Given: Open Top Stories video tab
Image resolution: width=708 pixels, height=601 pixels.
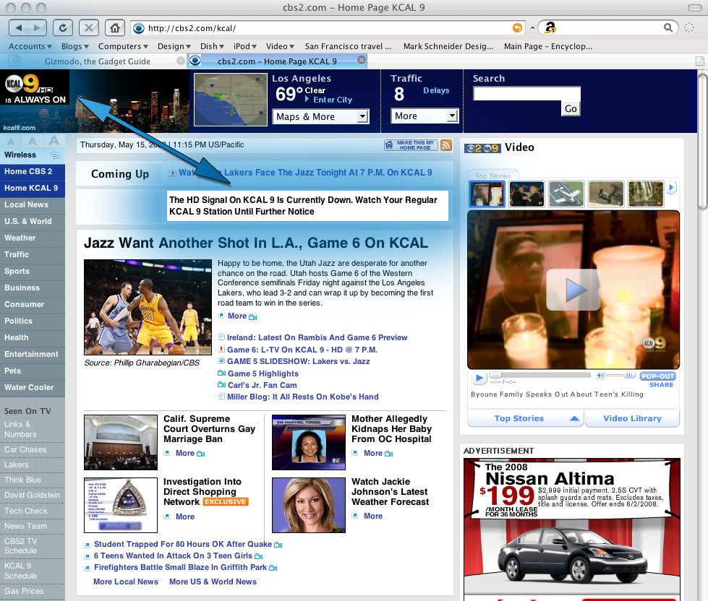Looking at the screenshot, I should click(526, 418).
